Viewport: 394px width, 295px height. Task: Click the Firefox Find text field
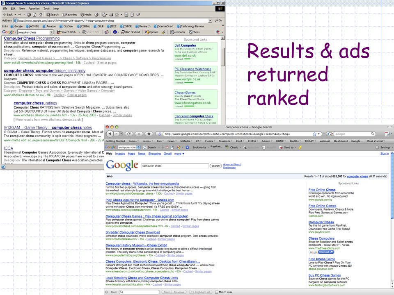(x=140, y=292)
